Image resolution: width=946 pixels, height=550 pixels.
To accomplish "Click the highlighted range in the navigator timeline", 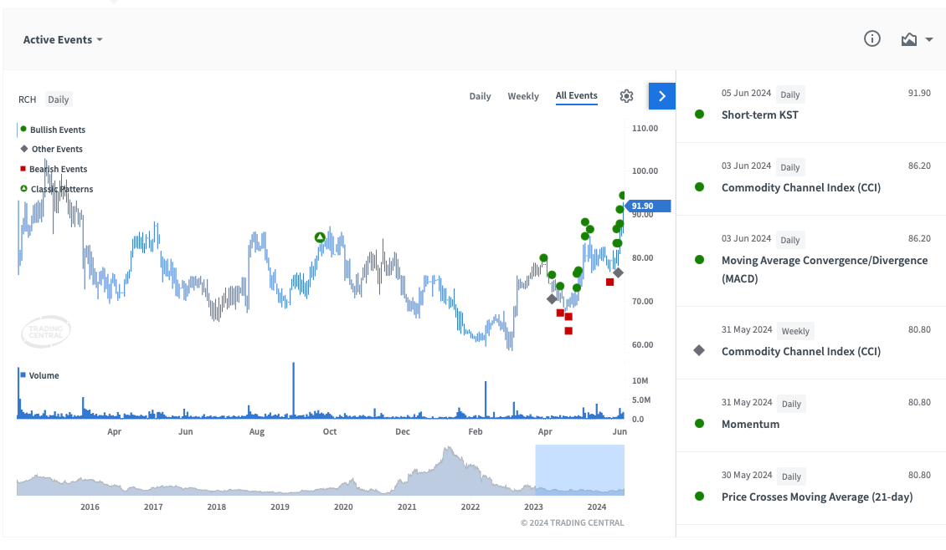I will coord(580,470).
